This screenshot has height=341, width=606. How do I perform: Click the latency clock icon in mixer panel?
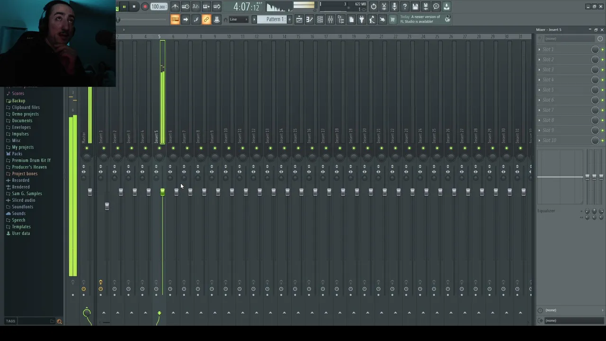click(x=600, y=39)
